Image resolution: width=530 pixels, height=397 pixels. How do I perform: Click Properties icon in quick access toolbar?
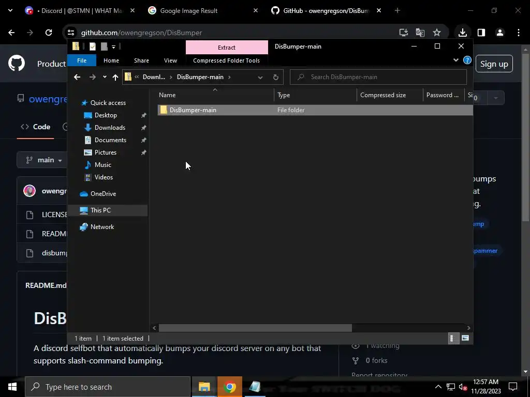[93, 47]
